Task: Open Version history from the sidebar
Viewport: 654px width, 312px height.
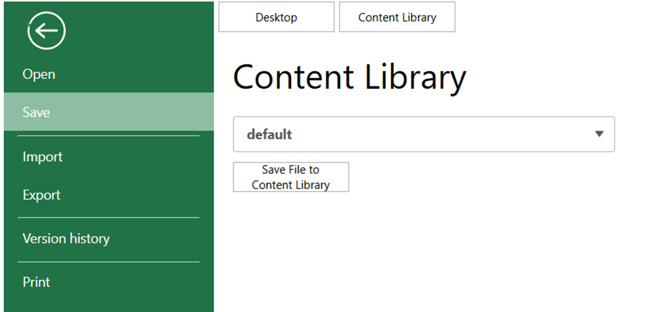Action: click(66, 239)
